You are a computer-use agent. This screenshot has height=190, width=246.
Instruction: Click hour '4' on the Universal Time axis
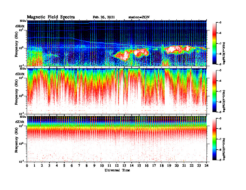pyautogui.click(x=57, y=165)
